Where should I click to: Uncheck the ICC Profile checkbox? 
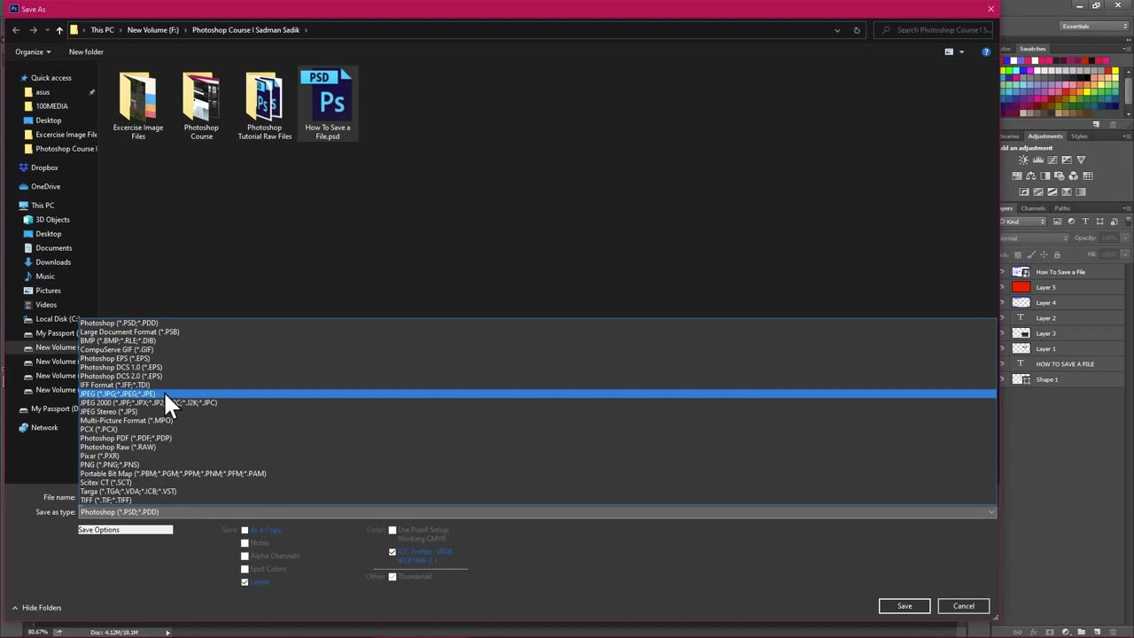pyautogui.click(x=392, y=552)
